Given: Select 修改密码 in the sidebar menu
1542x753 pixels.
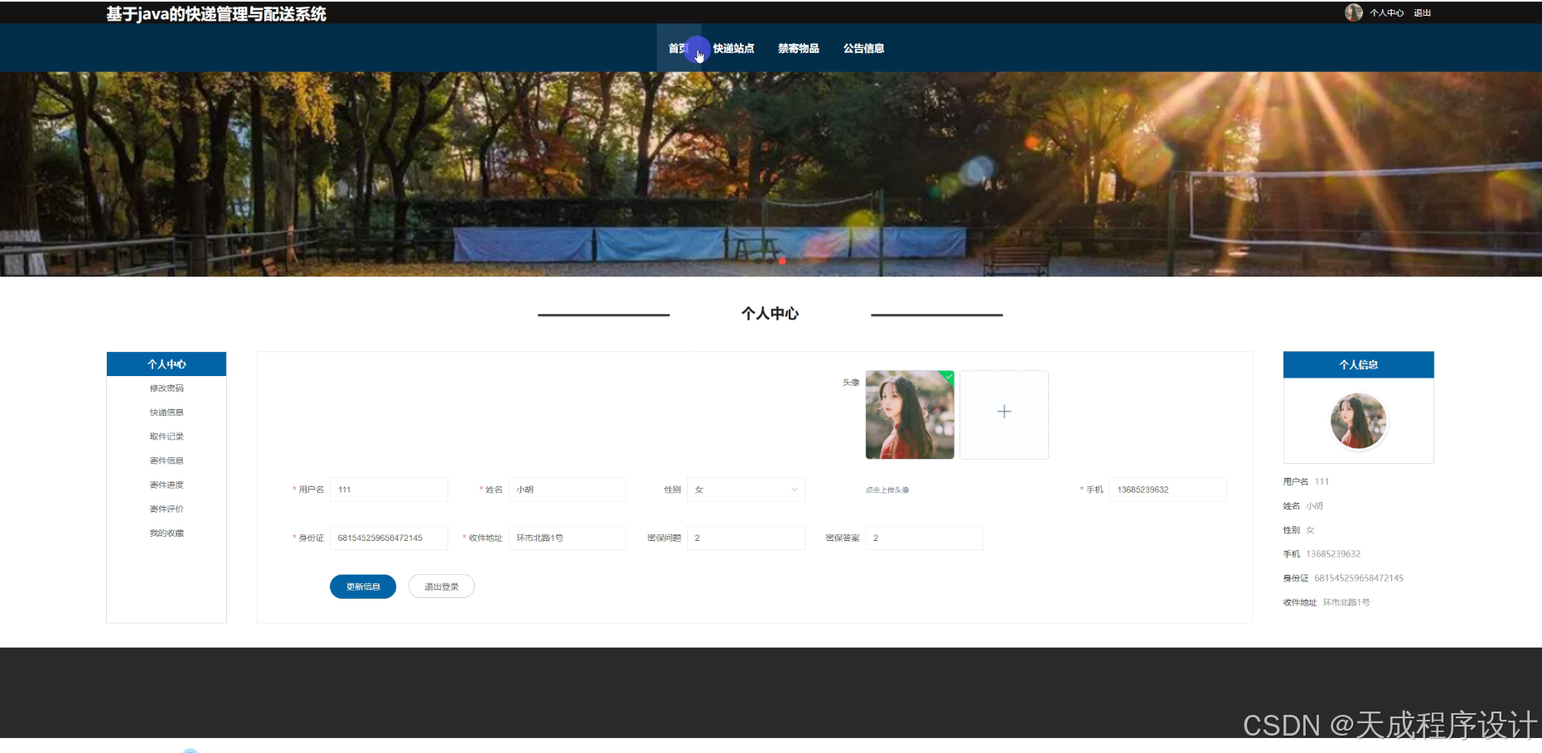Looking at the screenshot, I should pyautogui.click(x=166, y=388).
